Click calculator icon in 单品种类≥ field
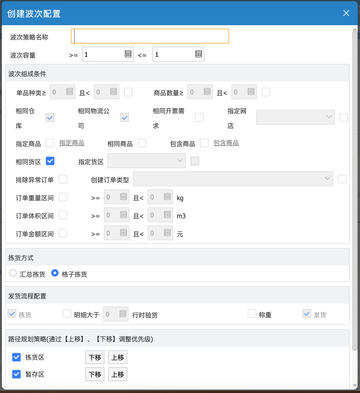 pos(69,91)
